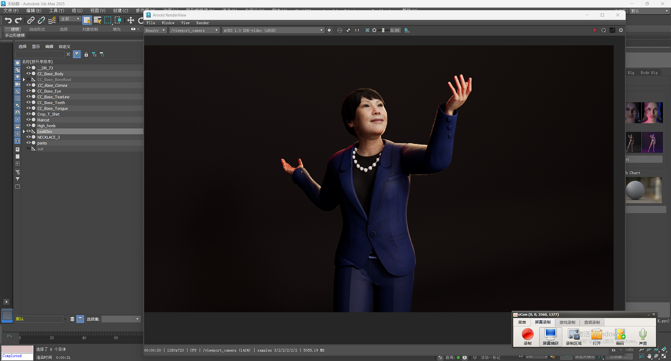Toggle the display bone objects filter icon
671x361 pixels.
pyautogui.click(x=17, y=119)
